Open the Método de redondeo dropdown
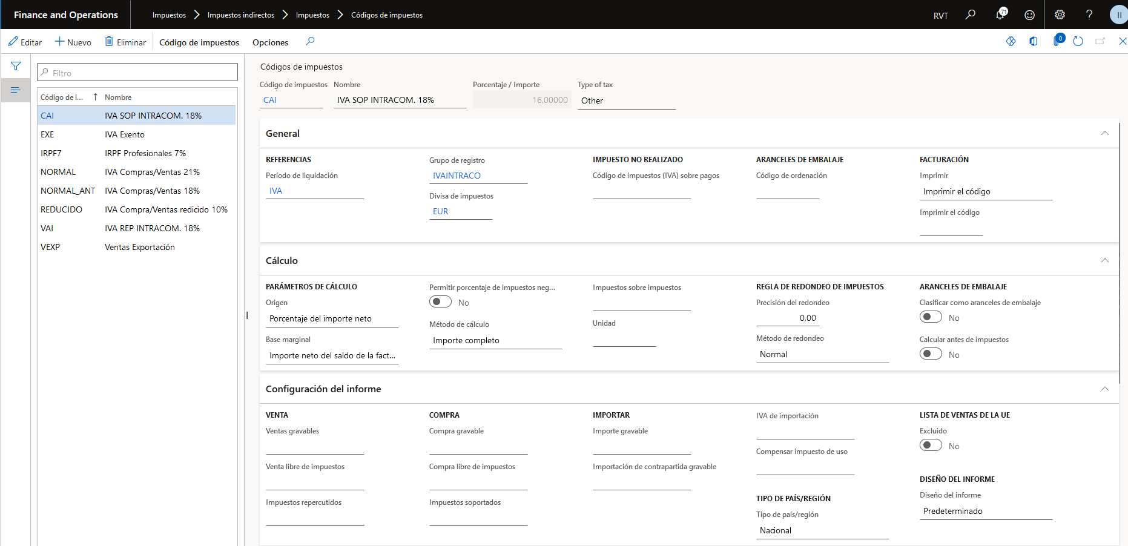The image size is (1128, 546). click(x=822, y=355)
